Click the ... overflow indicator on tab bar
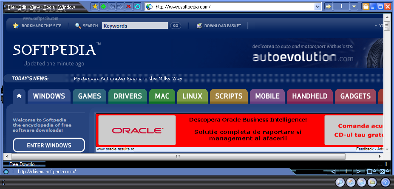 click(380, 165)
